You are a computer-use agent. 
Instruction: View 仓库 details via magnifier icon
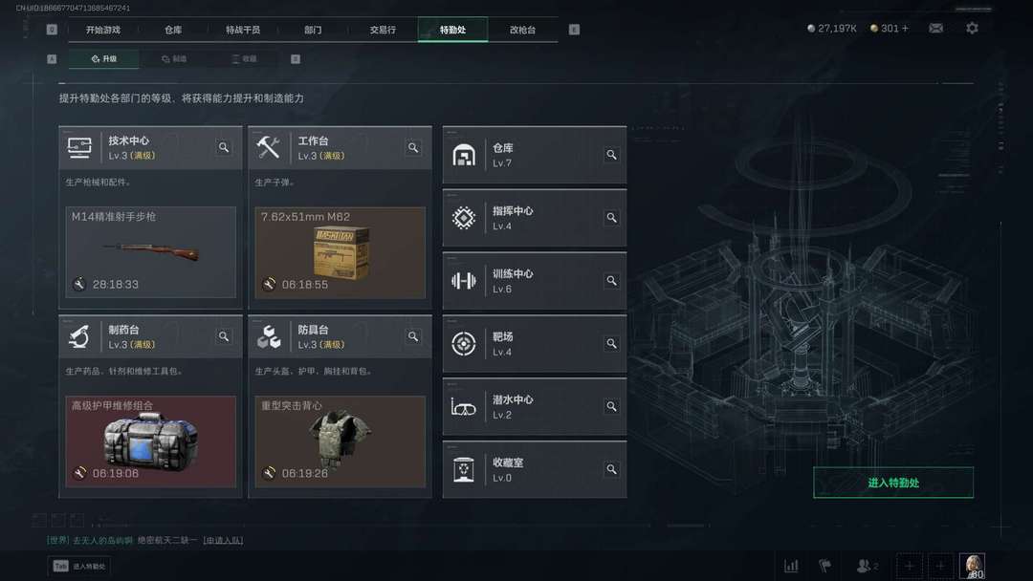(x=611, y=155)
